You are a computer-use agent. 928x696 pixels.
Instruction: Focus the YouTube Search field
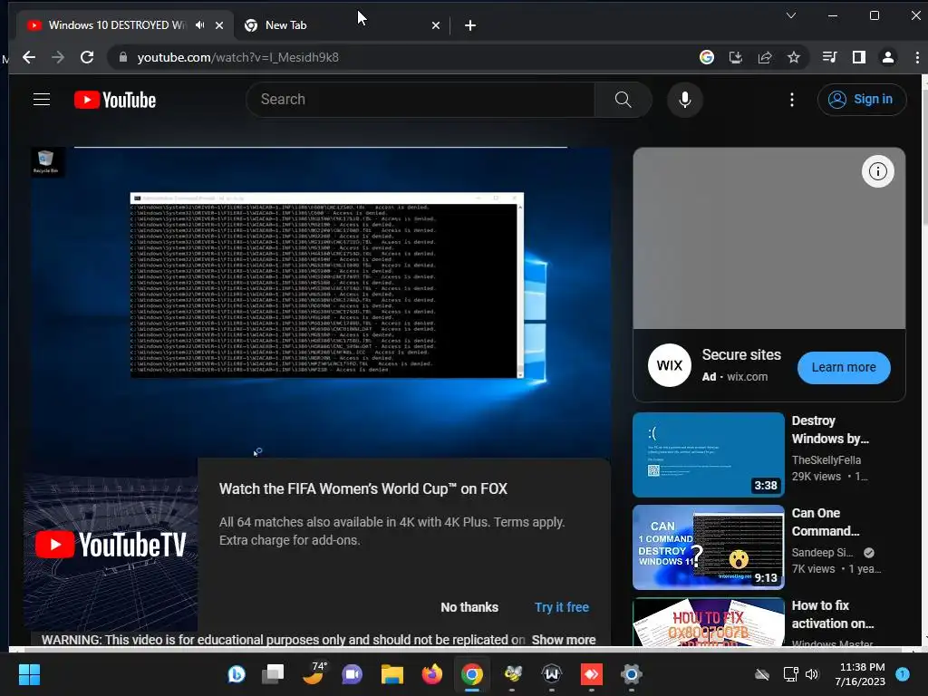click(420, 100)
